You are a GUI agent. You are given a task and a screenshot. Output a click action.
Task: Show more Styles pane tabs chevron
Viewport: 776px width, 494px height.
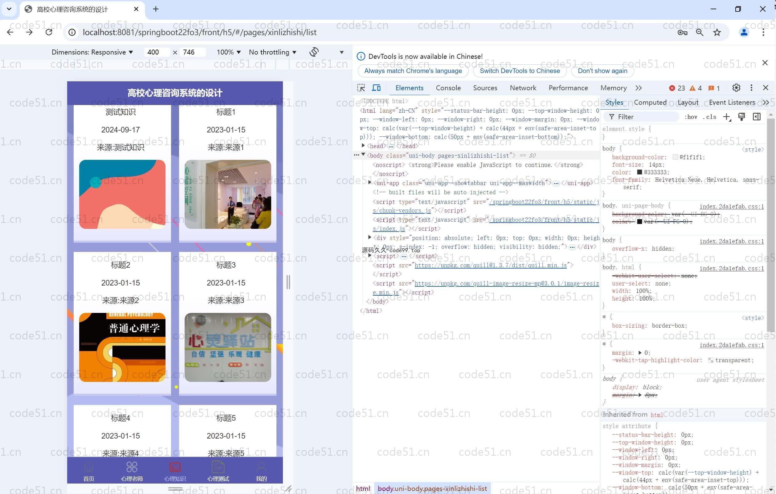tap(766, 103)
